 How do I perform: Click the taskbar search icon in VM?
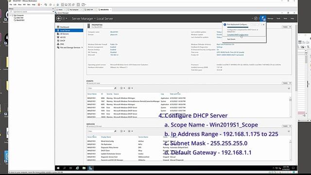point(65,168)
